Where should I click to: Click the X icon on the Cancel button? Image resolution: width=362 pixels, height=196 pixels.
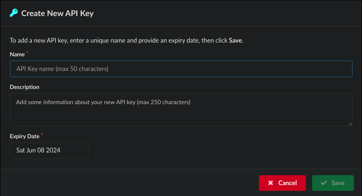pyautogui.click(x=270, y=183)
